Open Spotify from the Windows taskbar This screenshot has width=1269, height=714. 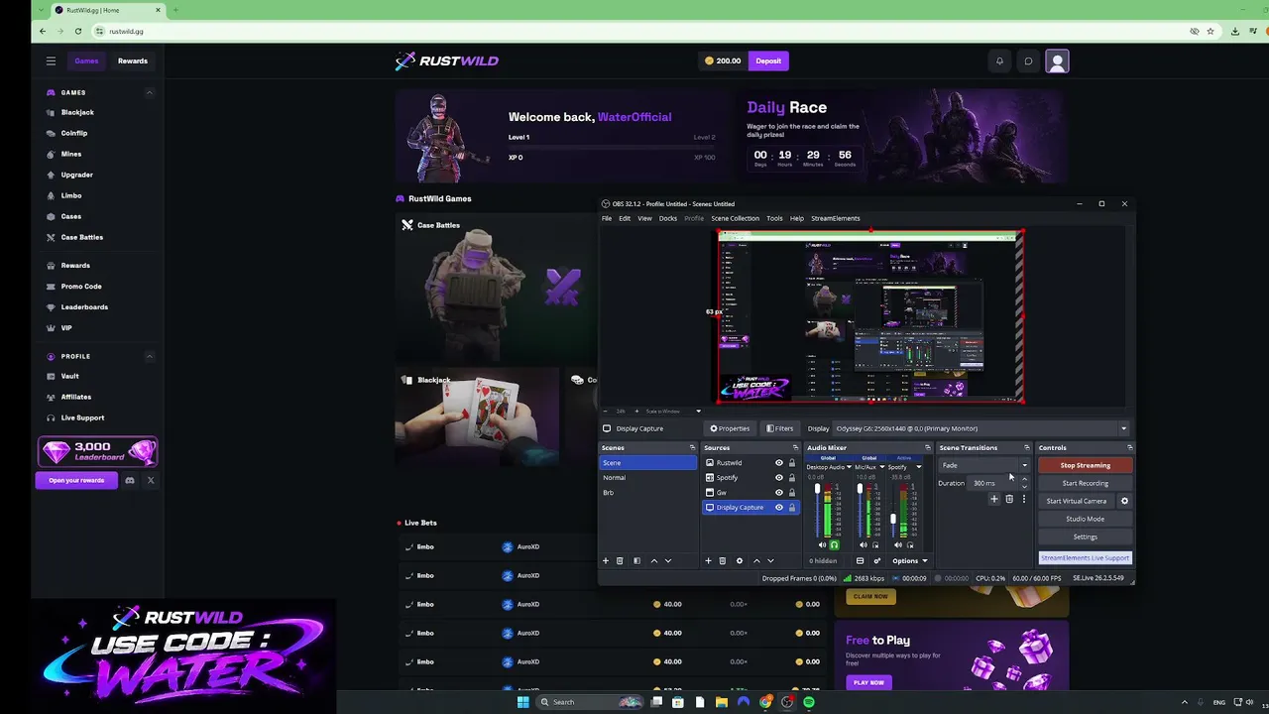point(809,702)
